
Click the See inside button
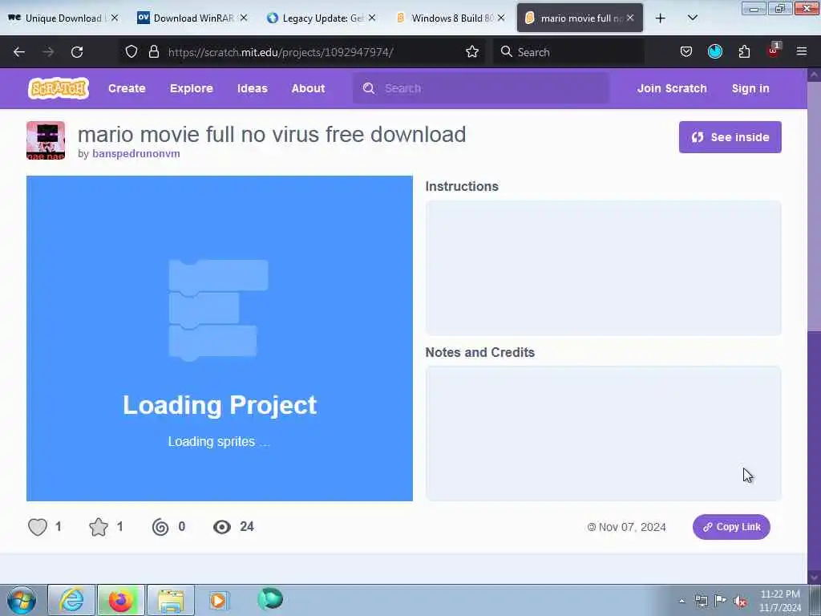click(730, 137)
